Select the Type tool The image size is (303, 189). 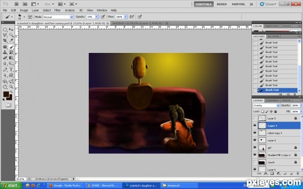coord(11,70)
